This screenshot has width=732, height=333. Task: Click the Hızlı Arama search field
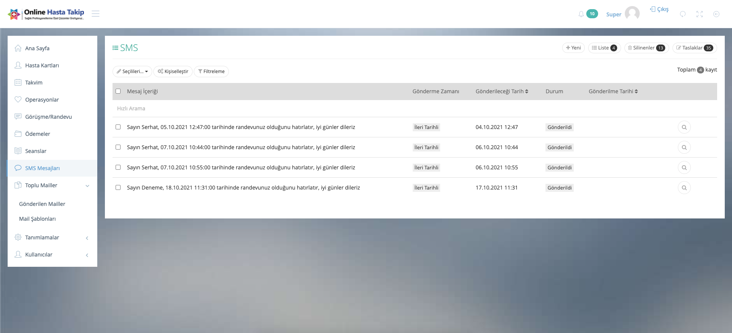259,108
